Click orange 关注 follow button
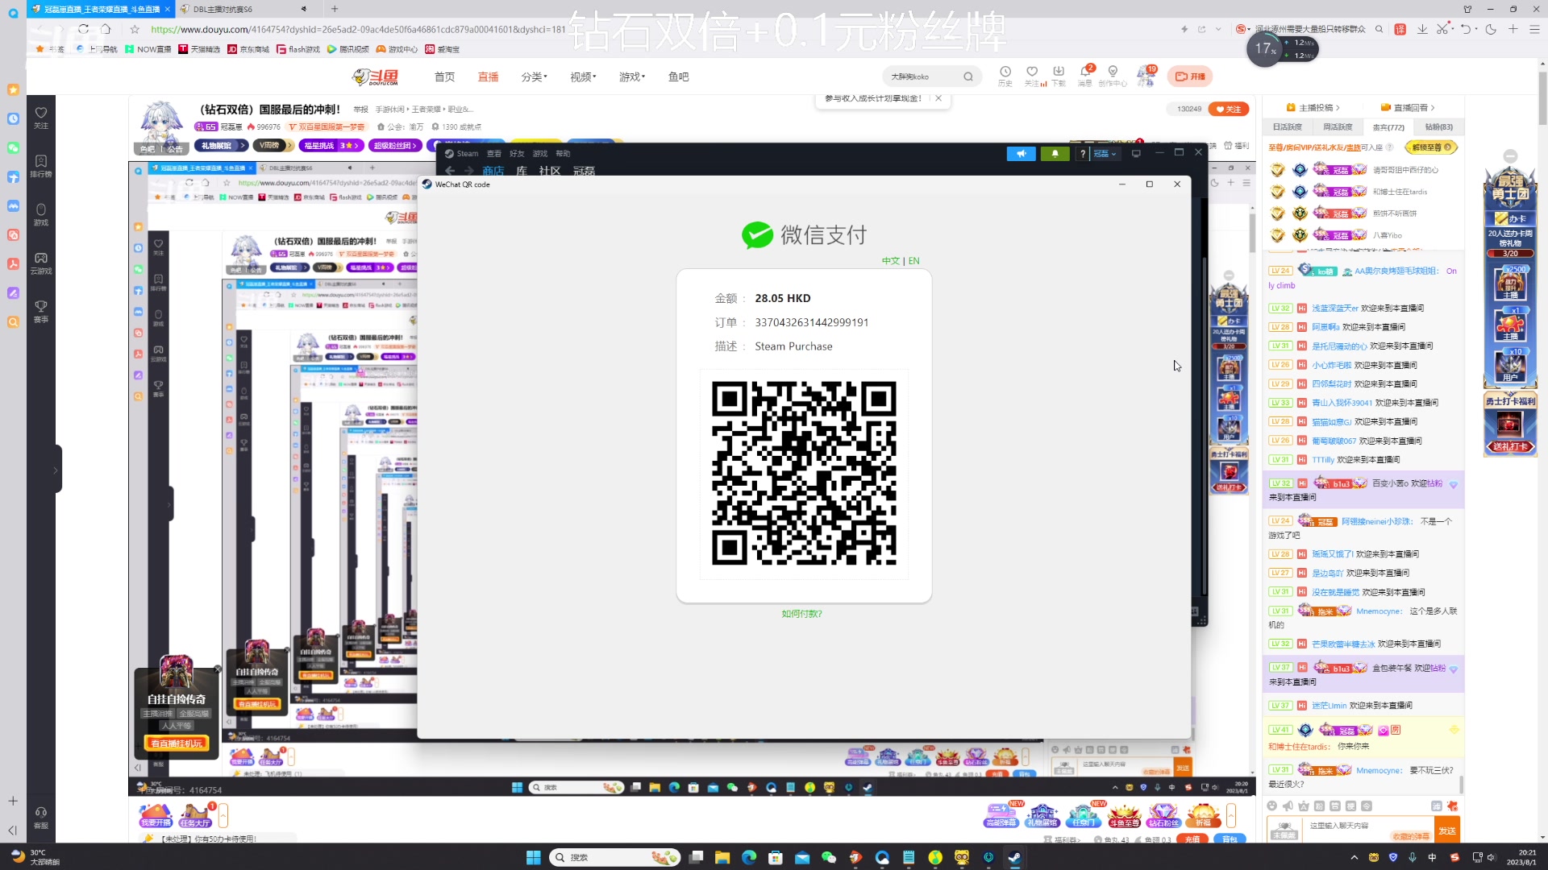This screenshot has height=870, width=1548. point(1229,109)
